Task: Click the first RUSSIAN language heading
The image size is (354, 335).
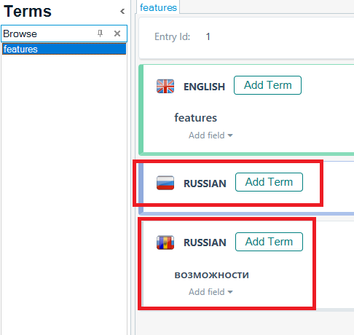Action: [x=205, y=184]
